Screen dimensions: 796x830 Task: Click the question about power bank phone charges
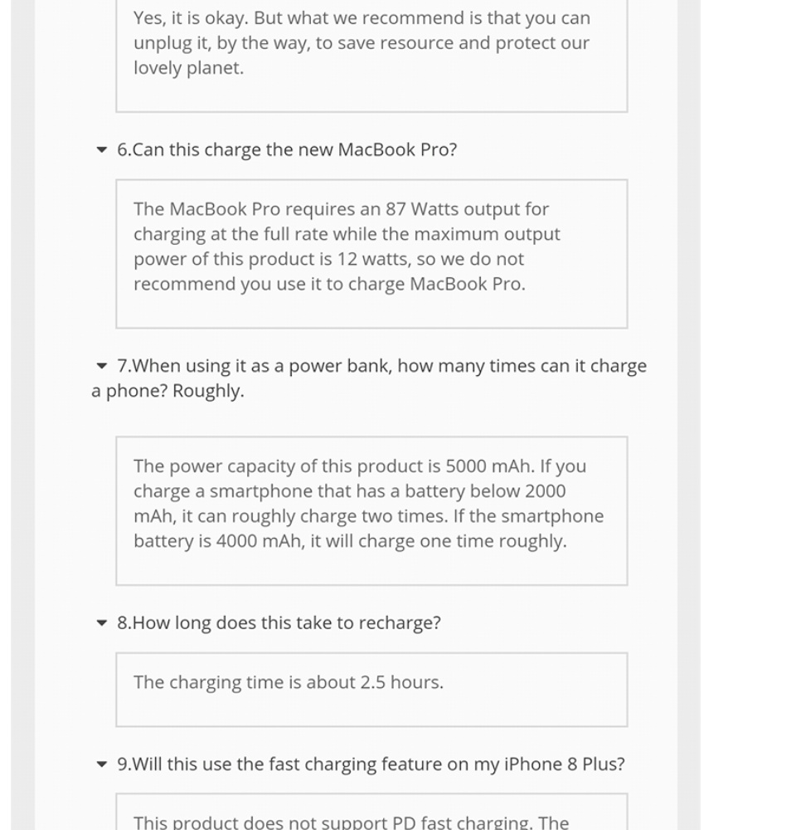(x=381, y=366)
